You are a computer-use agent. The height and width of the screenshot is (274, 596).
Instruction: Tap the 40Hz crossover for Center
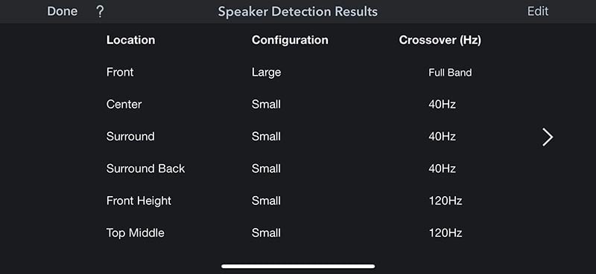click(x=442, y=104)
